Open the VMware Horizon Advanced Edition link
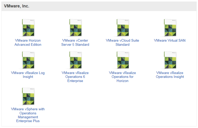 coord(28,42)
